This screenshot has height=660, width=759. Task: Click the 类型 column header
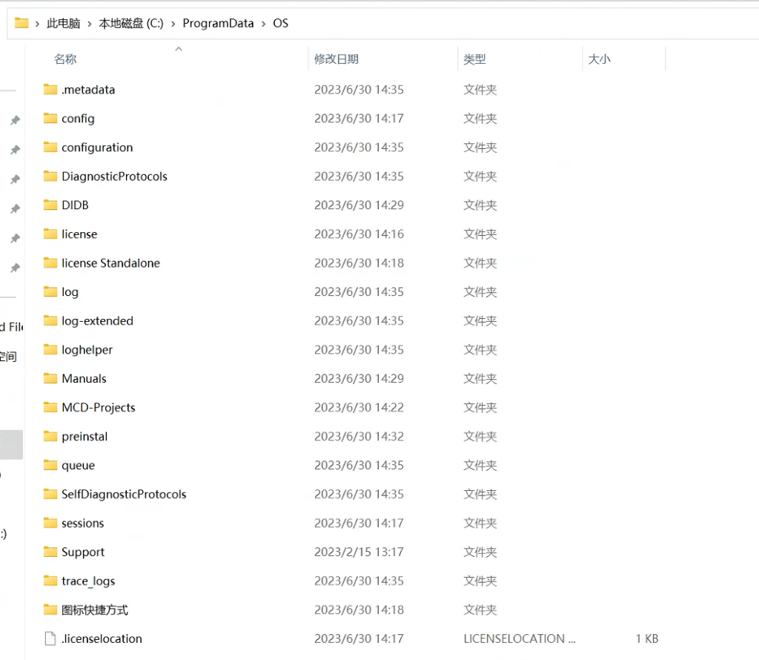[x=474, y=59]
